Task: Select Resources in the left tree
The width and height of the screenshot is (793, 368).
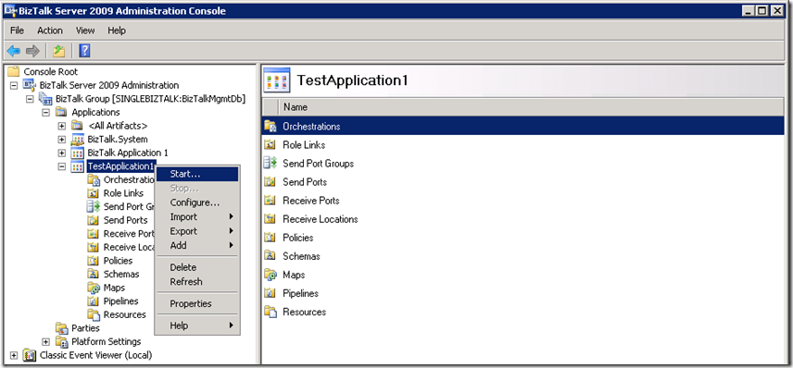Action: [x=124, y=314]
